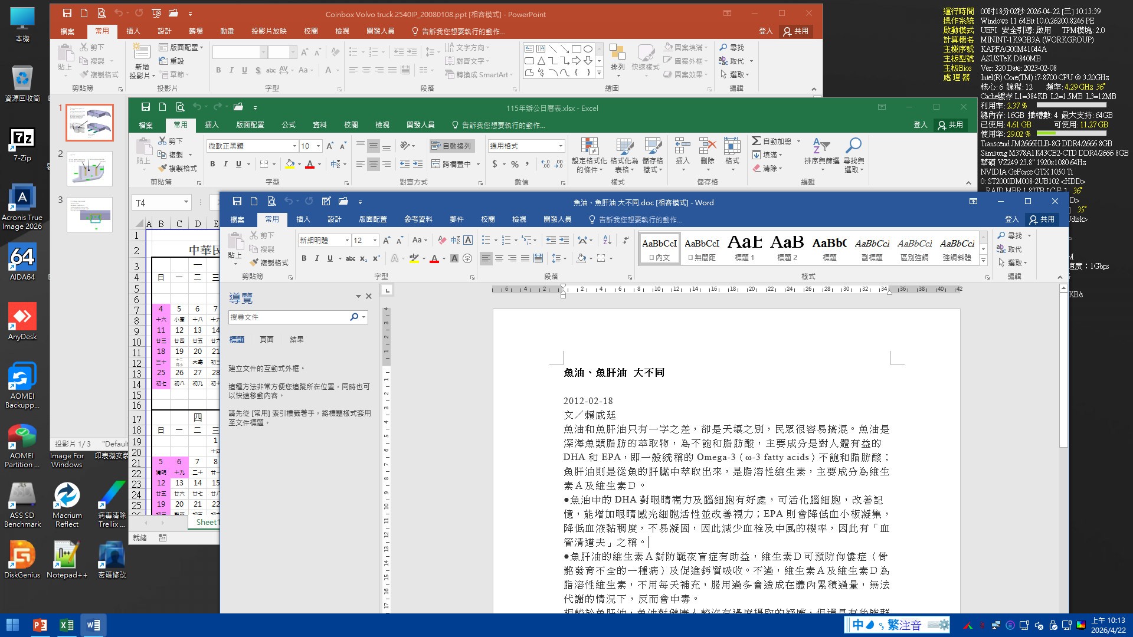1133x637 pixels.
Task: Click the Excel Merge and Center icon
Action: [436, 164]
